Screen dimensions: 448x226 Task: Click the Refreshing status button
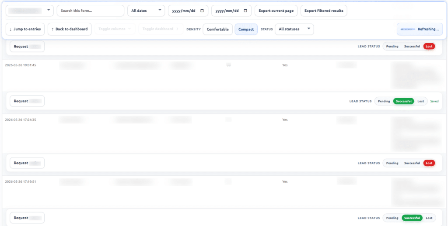[x=420, y=29]
